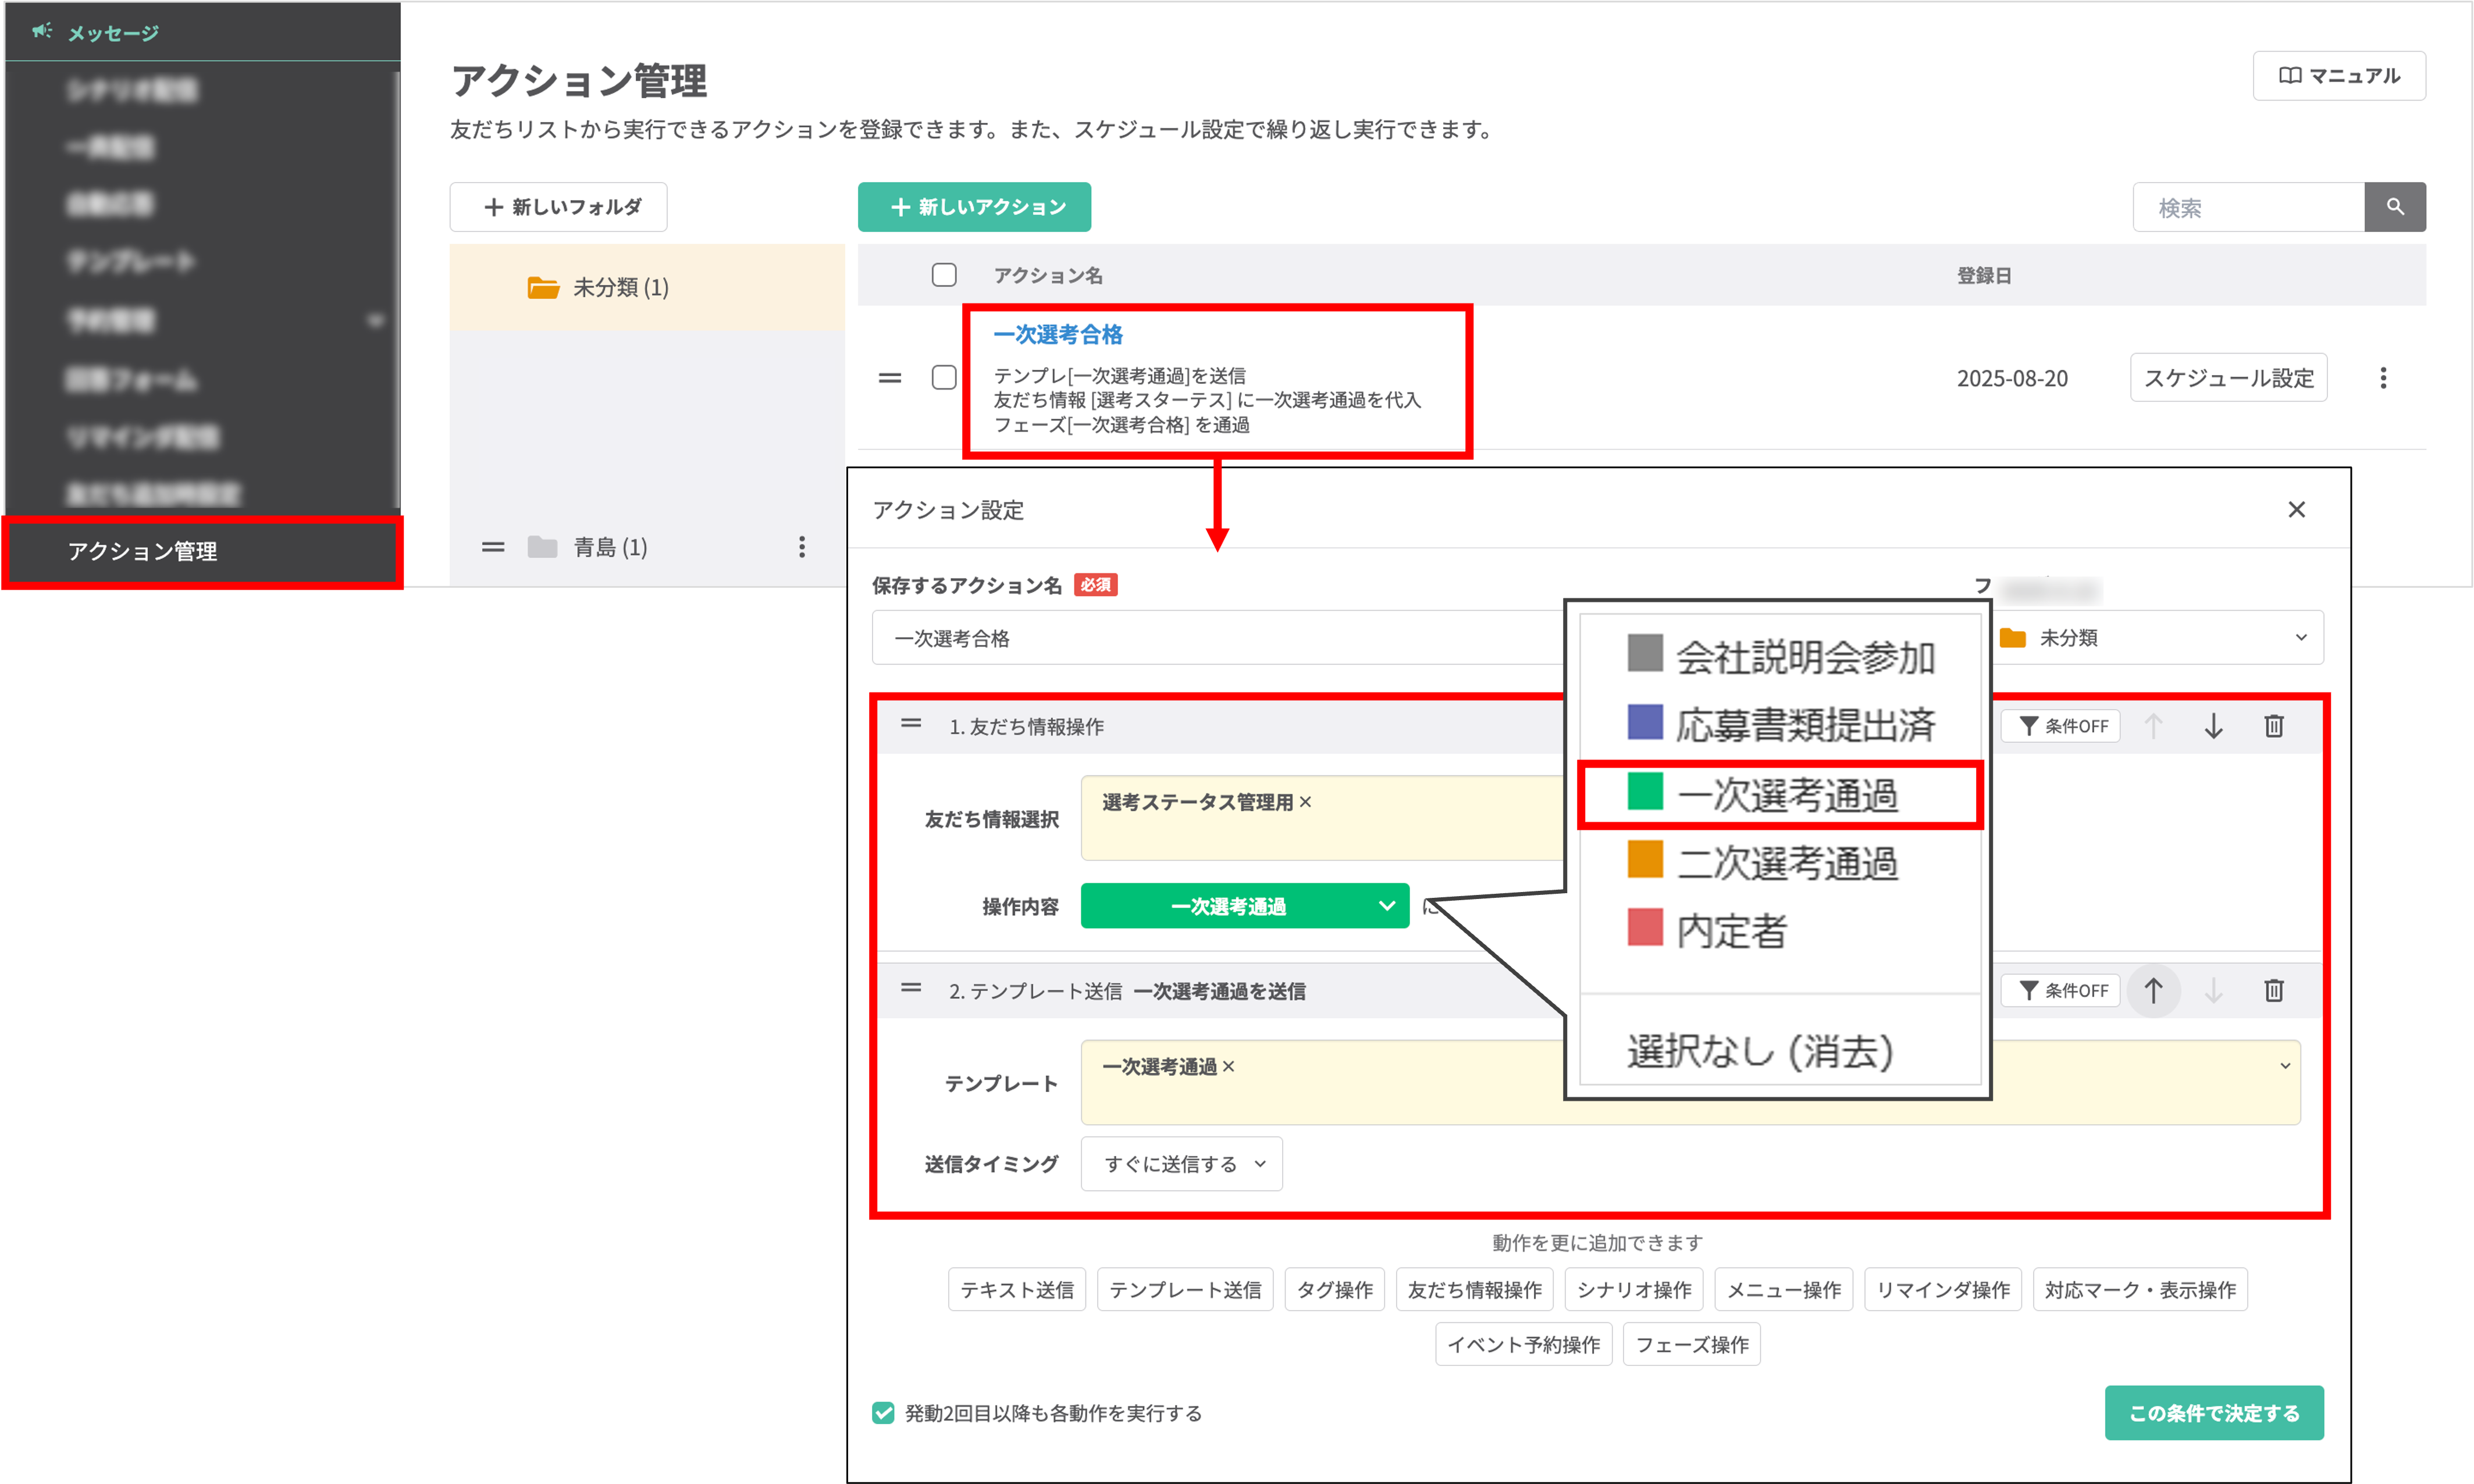Click この条件で決定する button
Viewport: 2474px width, 1484px height.
(x=2213, y=1413)
